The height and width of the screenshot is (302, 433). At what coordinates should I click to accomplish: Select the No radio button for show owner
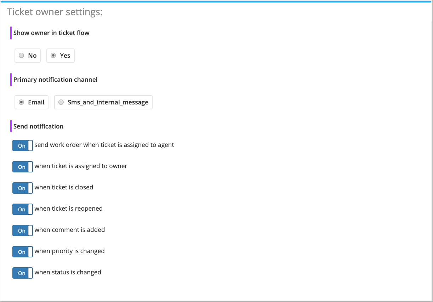[x=22, y=56]
